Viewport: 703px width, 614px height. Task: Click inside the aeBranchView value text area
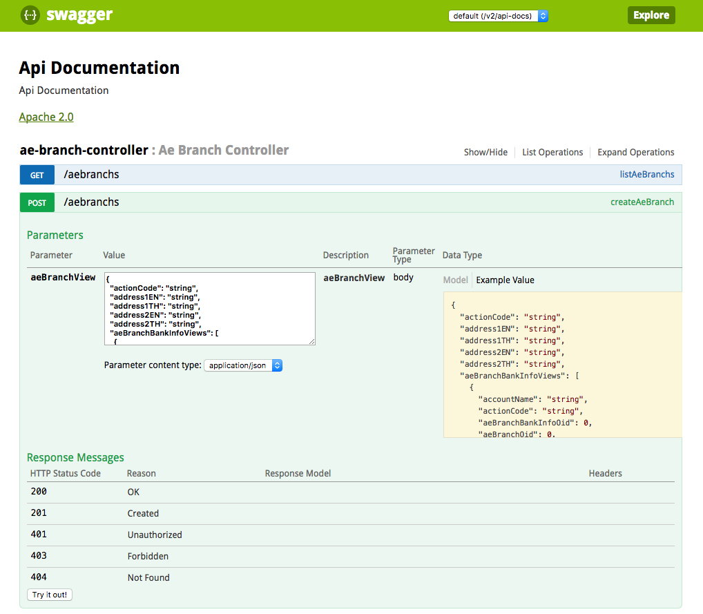tap(210, 308)
